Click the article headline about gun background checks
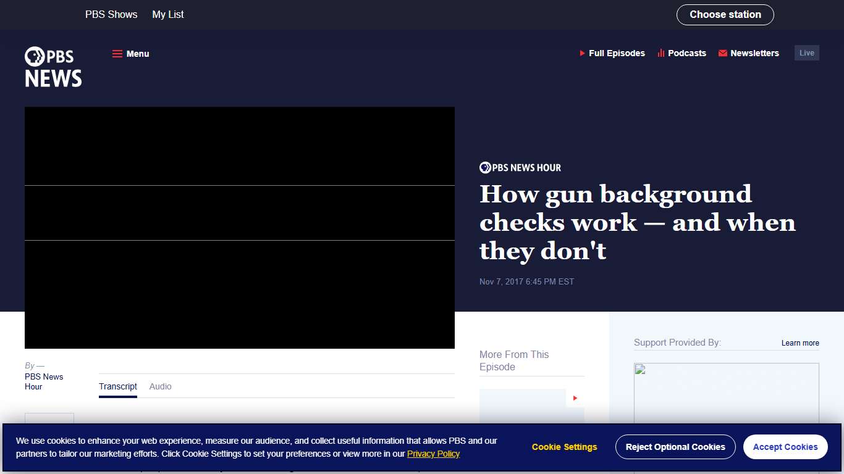The width and height of the screenshot is (844, 474). pos(637,222)
